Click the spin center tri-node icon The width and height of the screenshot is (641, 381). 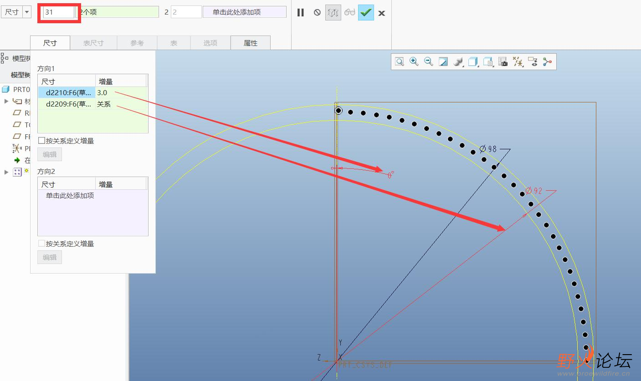click(547, 62)
